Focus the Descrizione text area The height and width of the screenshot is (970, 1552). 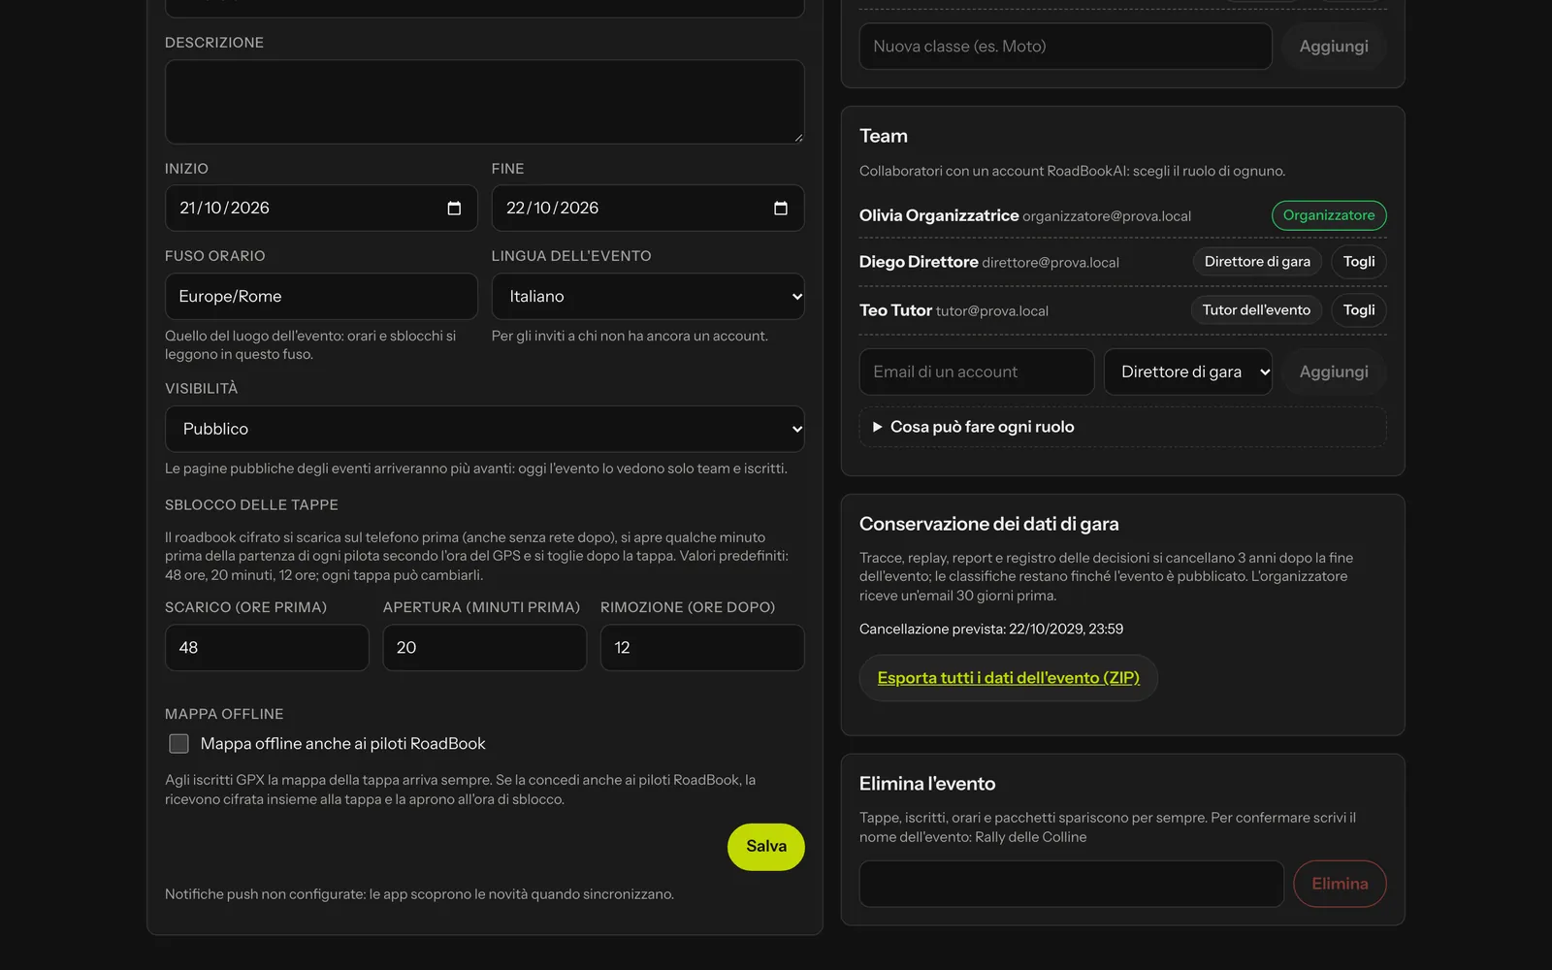point(485,102)
